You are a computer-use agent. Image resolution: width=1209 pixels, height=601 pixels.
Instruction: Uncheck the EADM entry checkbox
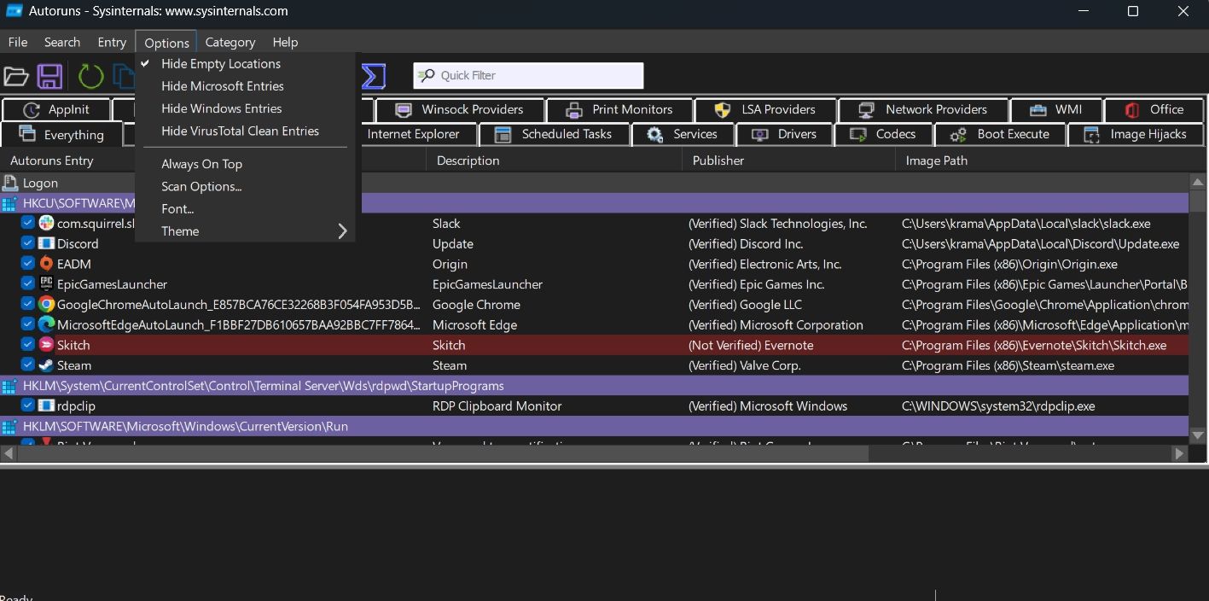tap(27, 264)
